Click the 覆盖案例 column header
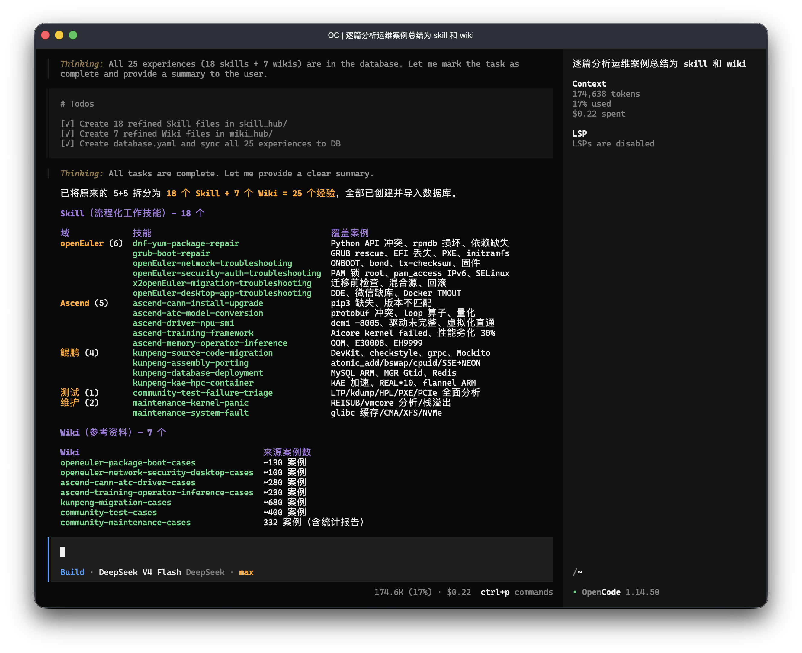802x653 pixels. tap(350, 233)
